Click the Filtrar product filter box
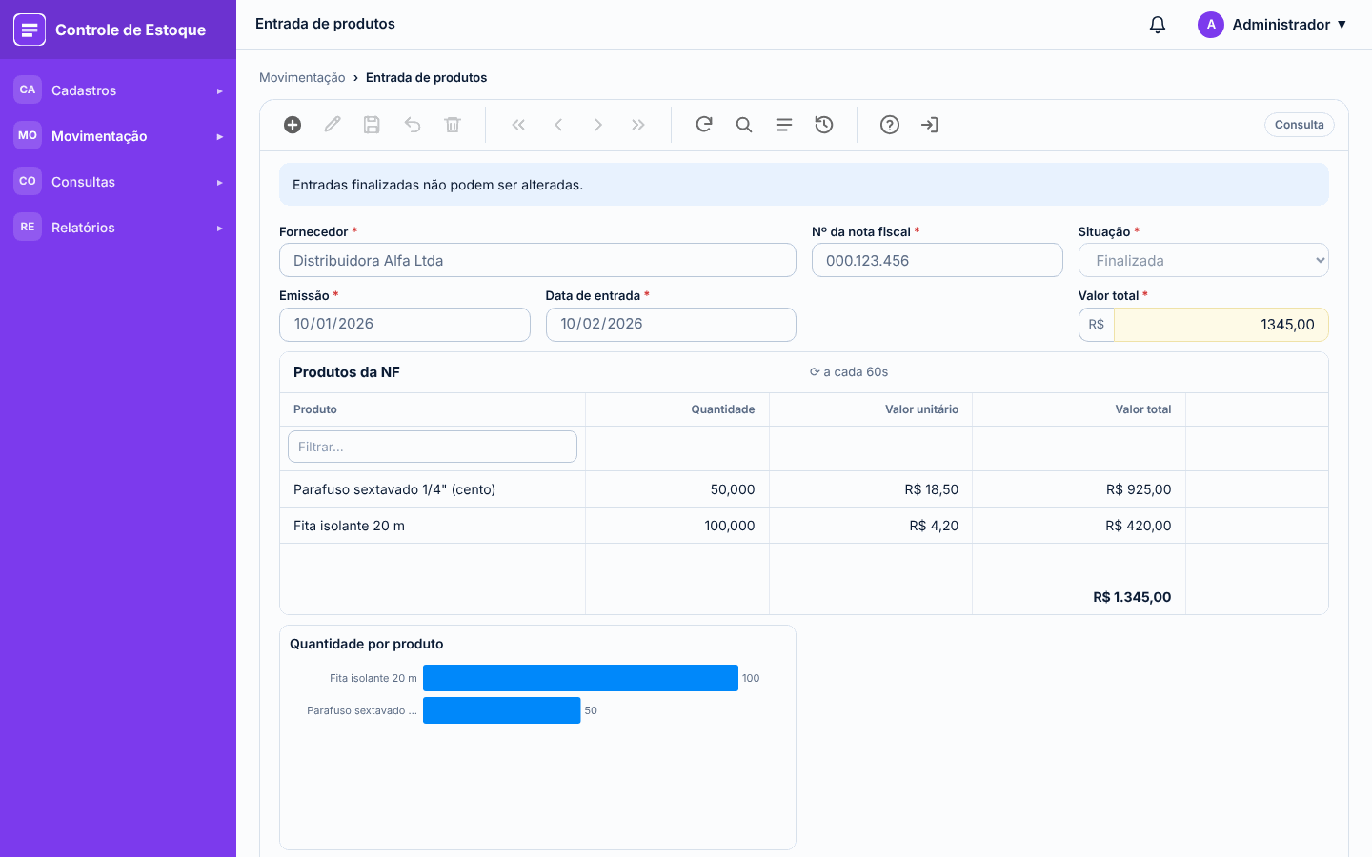 click(433, 447)
